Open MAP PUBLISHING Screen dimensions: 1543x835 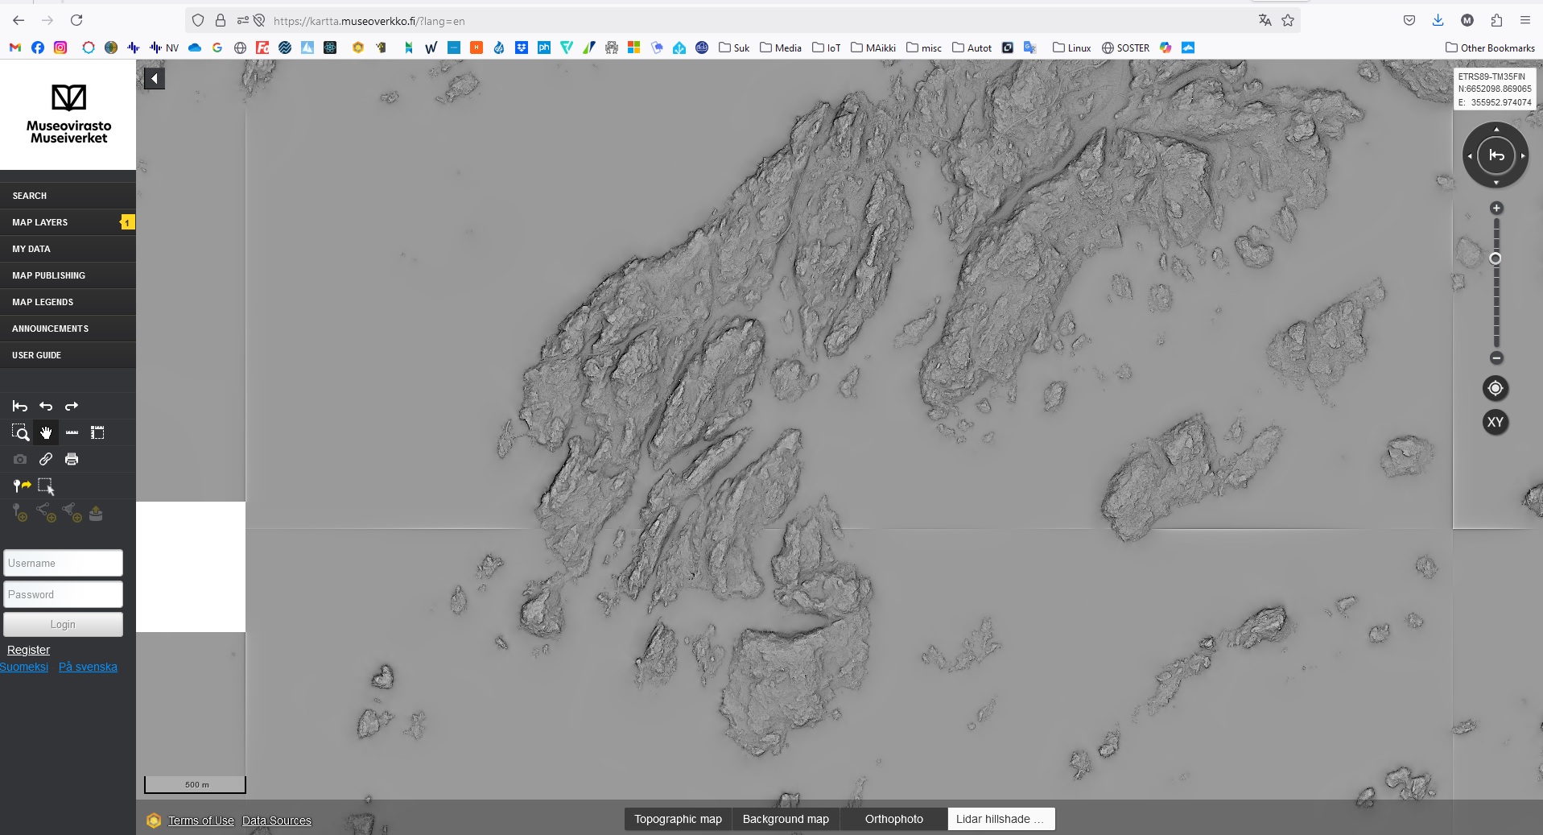coord(68,275)
